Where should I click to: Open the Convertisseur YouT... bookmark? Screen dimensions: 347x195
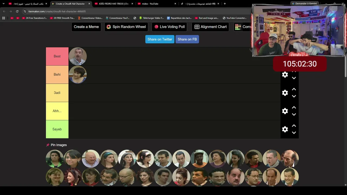coord(117,18)
